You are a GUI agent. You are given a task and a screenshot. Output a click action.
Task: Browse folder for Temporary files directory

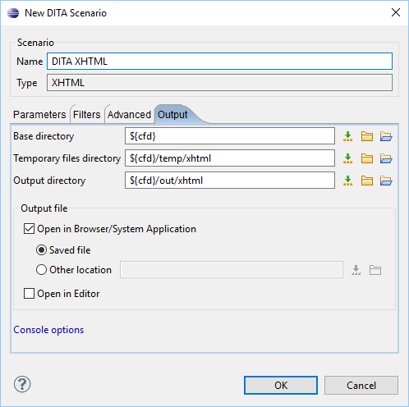[x=367, y=158]
